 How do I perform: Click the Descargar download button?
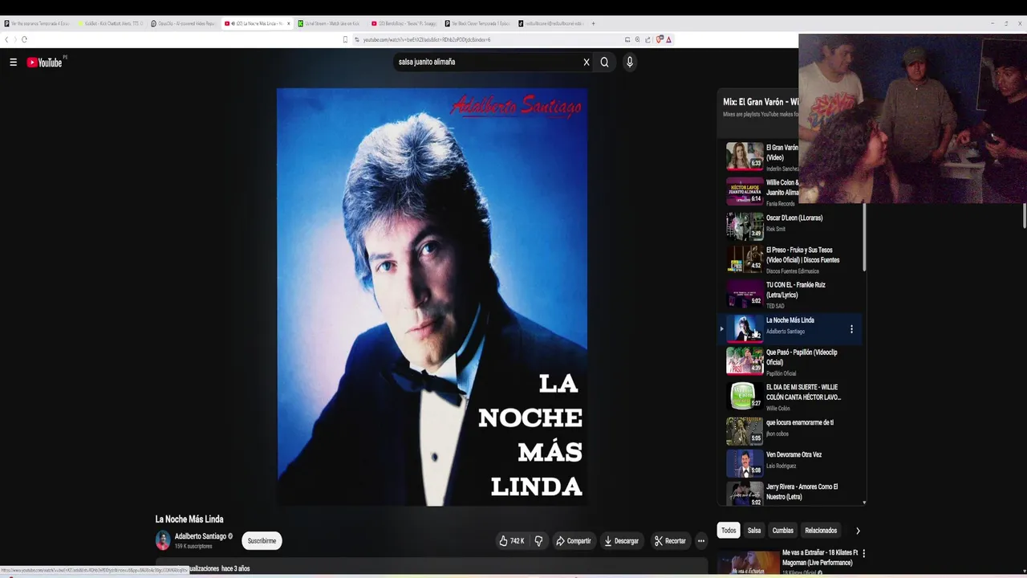[622, 541]
